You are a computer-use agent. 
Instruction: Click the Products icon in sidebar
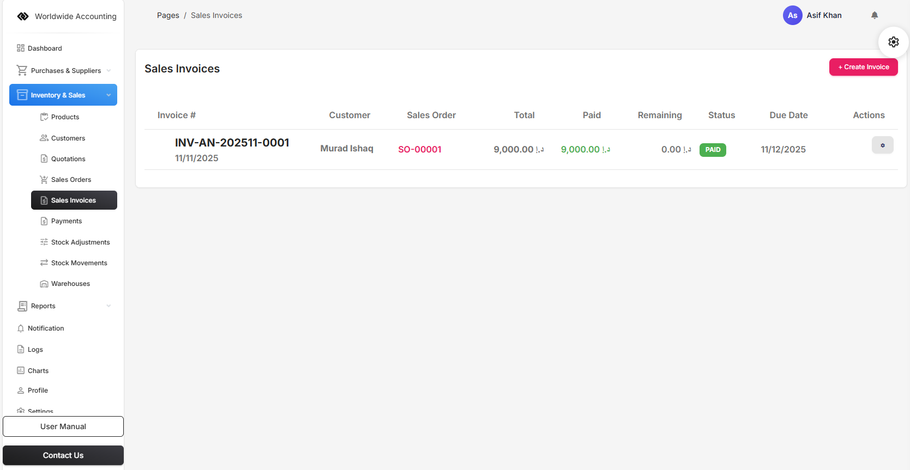(x=44, y=117)
